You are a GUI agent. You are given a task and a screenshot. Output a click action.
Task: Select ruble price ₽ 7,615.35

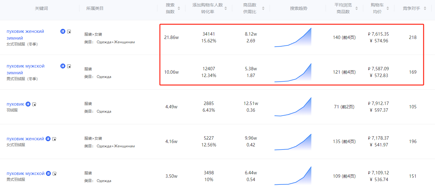tap(378, 34)
